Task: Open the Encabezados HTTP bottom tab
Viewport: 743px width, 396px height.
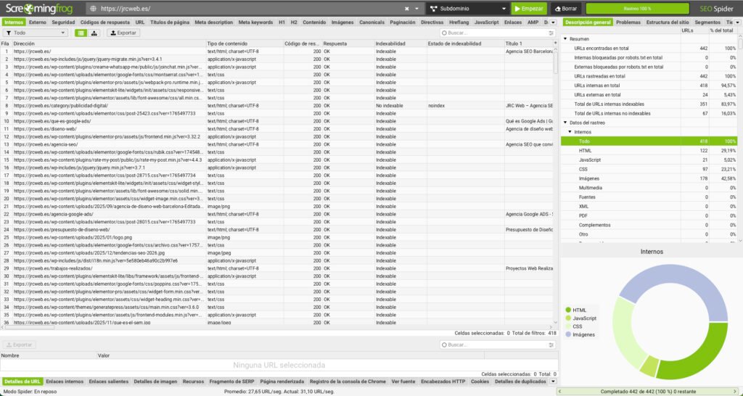Action: (x=443, y=381)
